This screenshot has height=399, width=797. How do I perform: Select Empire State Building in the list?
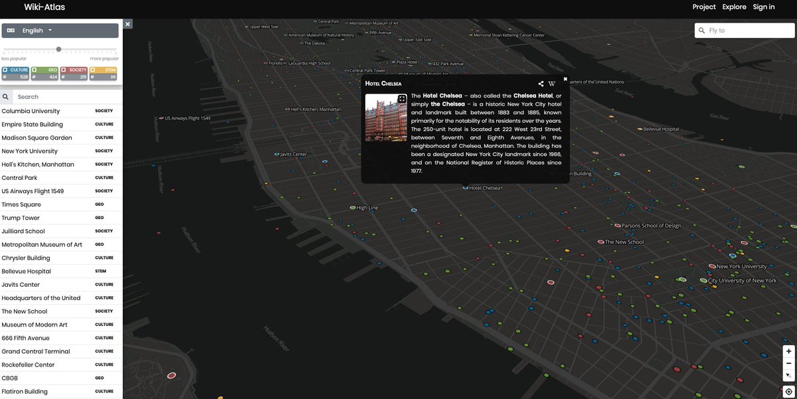[x=61, y=124]
